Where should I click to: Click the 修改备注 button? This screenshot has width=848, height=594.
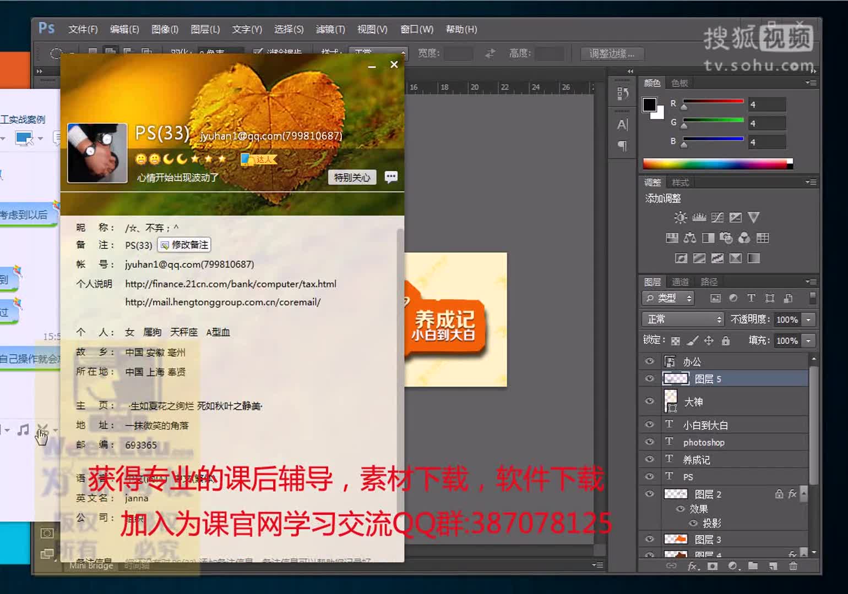pyautogui.click(x=184, y=245)
